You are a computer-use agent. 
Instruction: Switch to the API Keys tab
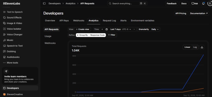(x=64, y=21)
